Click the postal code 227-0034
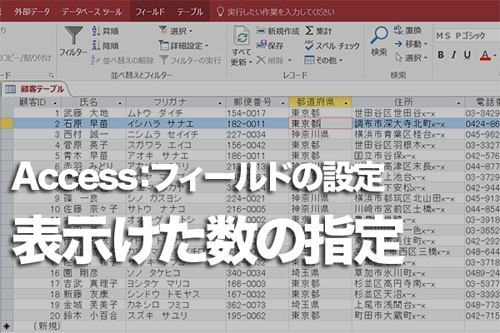This screenshot has height=333, width=500. pyautogui.click(x=257, y=135)
